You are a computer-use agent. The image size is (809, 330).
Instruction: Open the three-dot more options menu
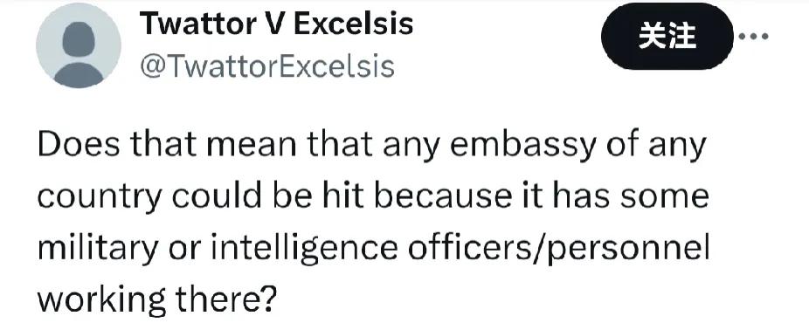pyautogui.click(x=754, y=37)
